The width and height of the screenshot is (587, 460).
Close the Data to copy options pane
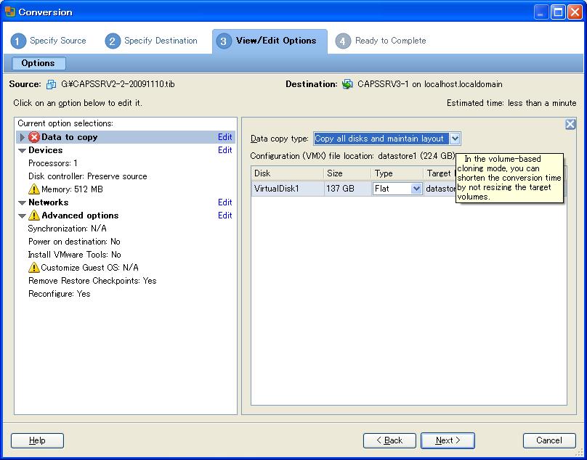[x=570, y=124]
